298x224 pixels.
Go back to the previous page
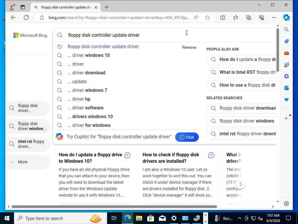point(13,17)
